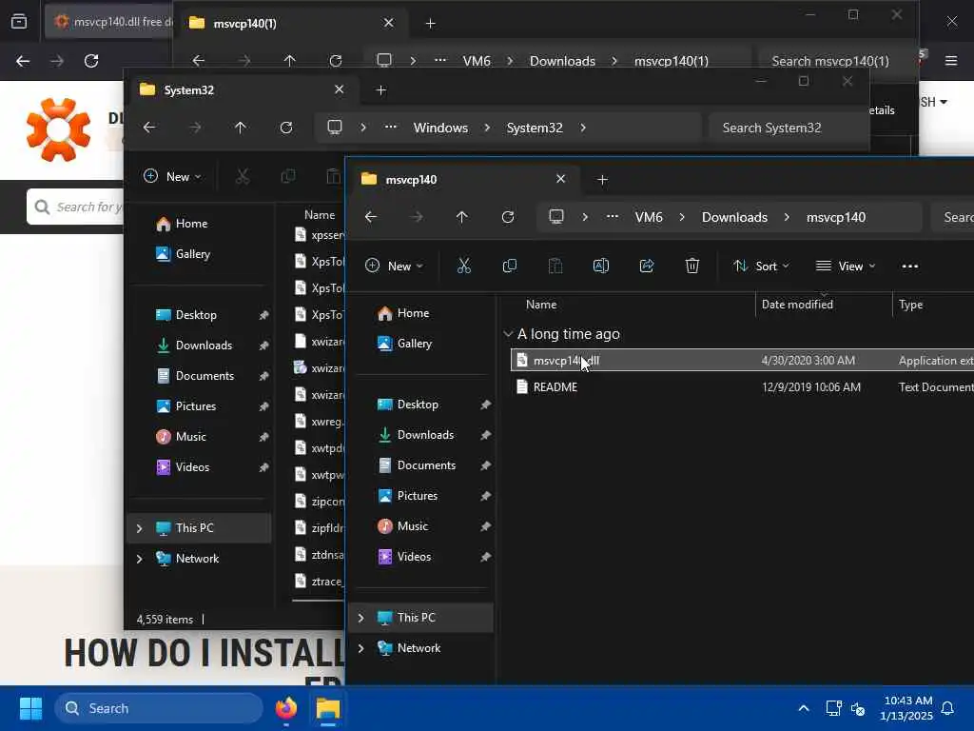
Task: Reload the Firefox page
Action: pos(91,61)
